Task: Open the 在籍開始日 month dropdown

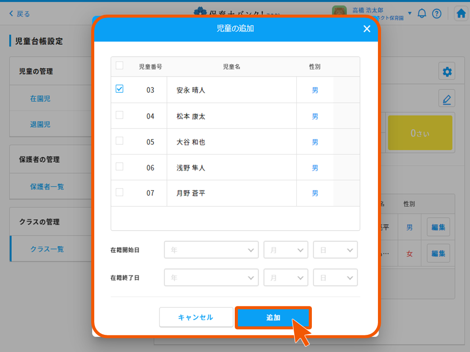Action: (x=285, y=250)
